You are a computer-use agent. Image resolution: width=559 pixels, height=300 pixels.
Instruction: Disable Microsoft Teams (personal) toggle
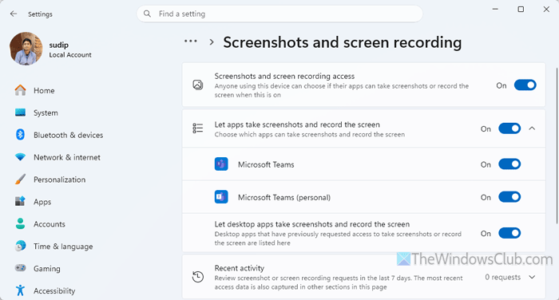(509, 197)
